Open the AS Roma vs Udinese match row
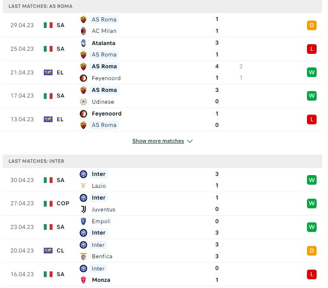Viewport: 328px width, 288px height. coord(162,96)
